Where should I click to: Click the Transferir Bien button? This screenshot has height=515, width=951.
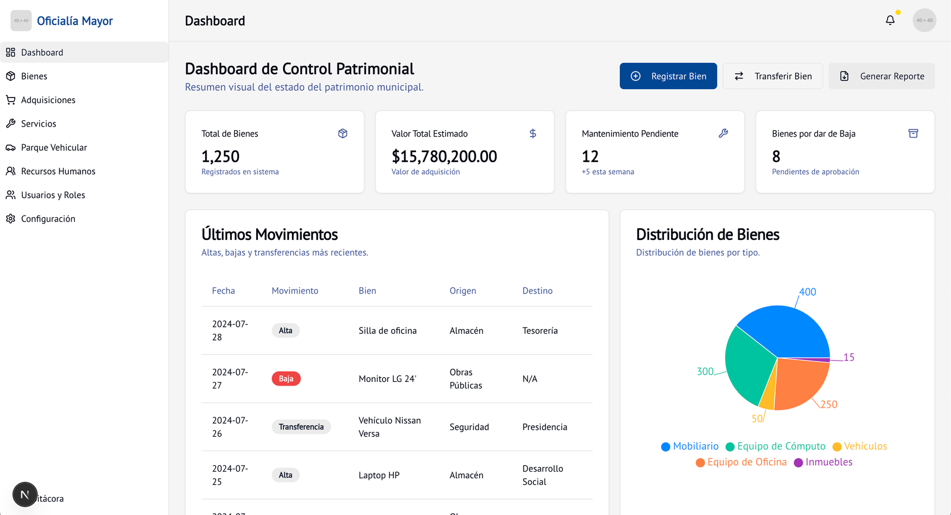click(x=773, y=76)
